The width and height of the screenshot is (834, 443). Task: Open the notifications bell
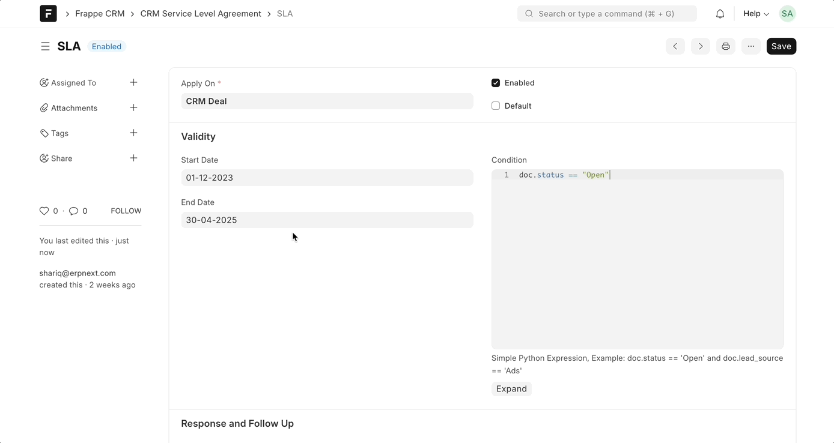tap(720, 14)
